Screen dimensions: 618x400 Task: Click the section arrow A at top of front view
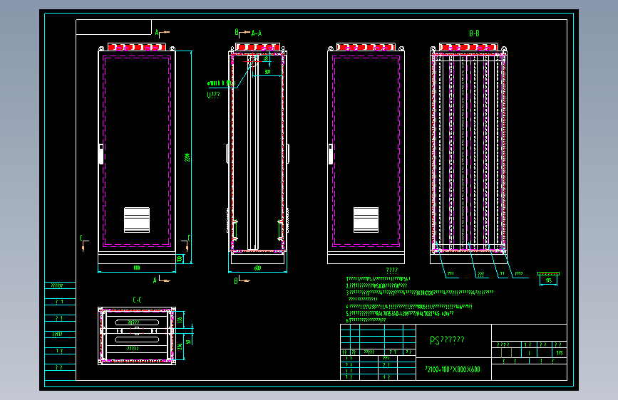point(162,33)
